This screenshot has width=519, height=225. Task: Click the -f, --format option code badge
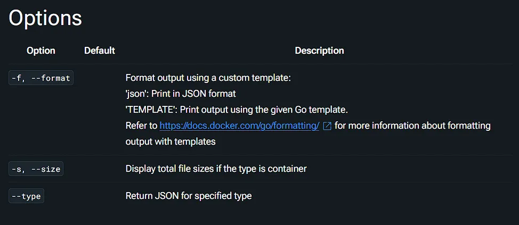[41, 78]
